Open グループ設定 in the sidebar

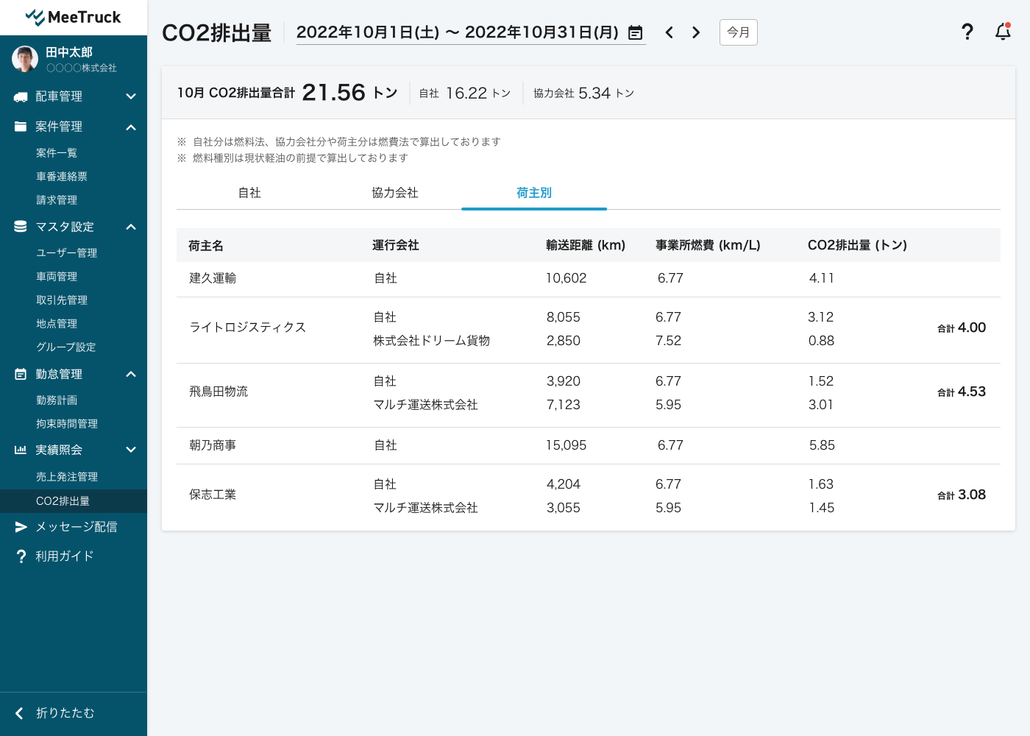point(66,347)
